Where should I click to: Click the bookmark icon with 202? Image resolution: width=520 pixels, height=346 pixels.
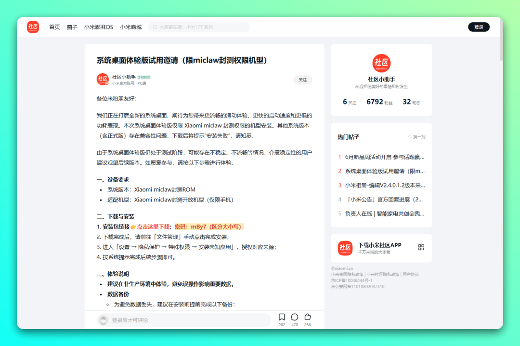pyautogui.click(x=282, y=317)
